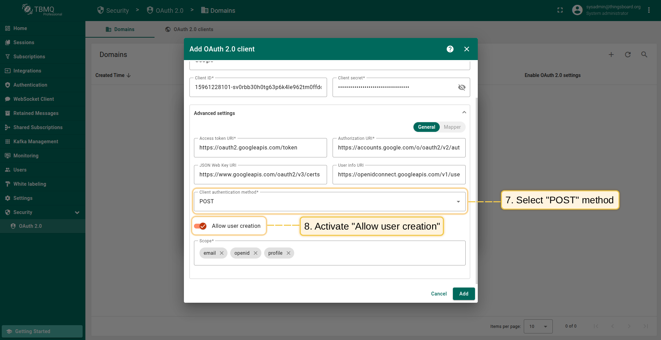This screenshot has width=661, height=340.
Task: Open Kafka Management in sidebar
Action: pyautogui.click(x=36, y=142)
